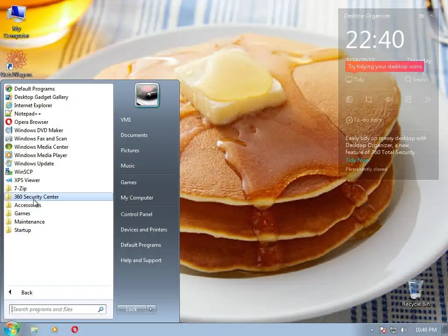Click Permanently closed in Desktop Organizer
The height and width of the screenshot is (336, 448).
point(366,169)
